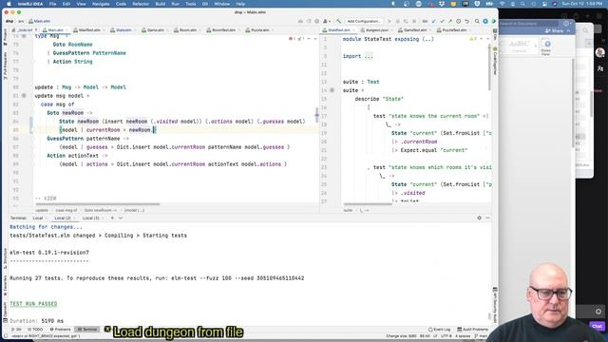Open the File menu
Image resolution: width=608 pixels, height=342 pixels.
point(52,4)
